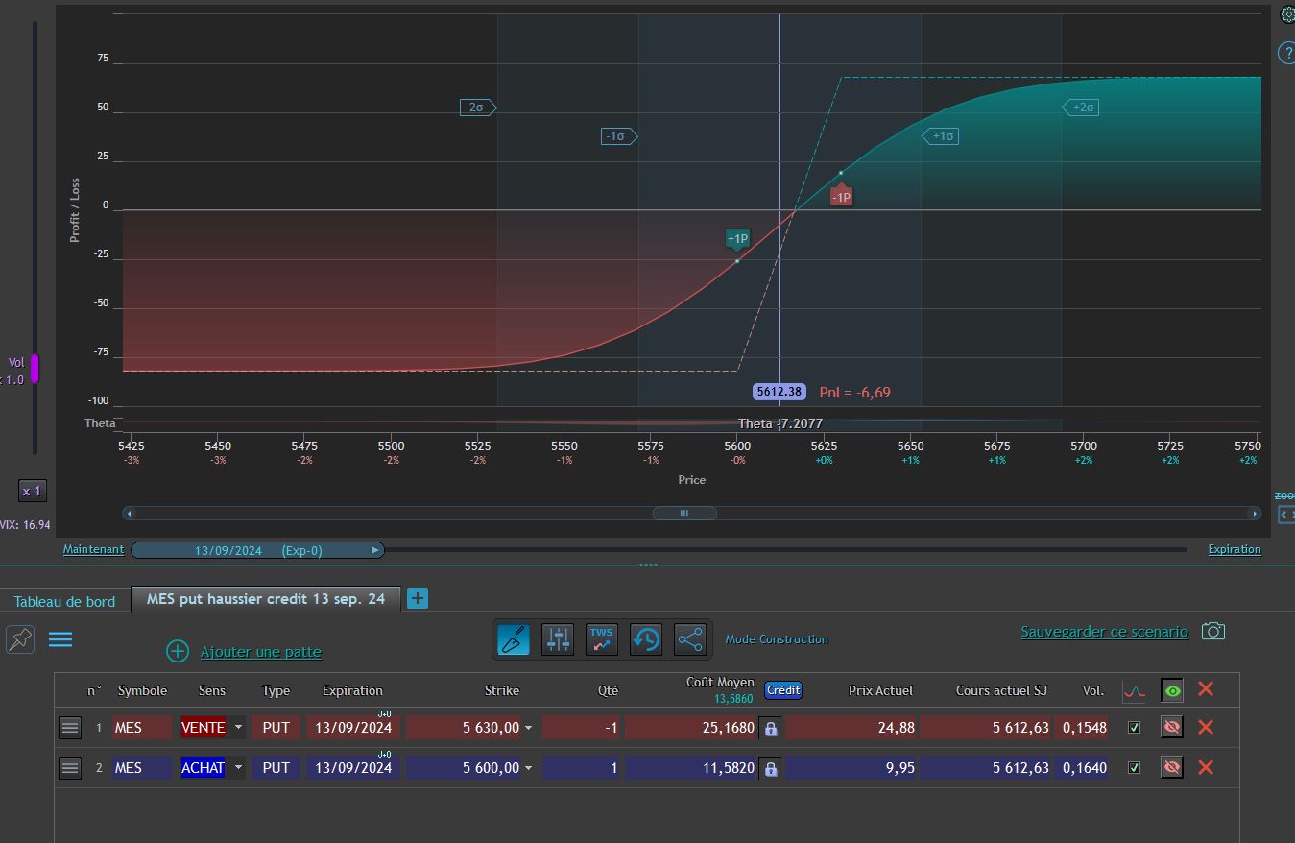Uncheck the checkbox on the VENTE row
Viewport: 1295px width, 843px height.
1134,728
